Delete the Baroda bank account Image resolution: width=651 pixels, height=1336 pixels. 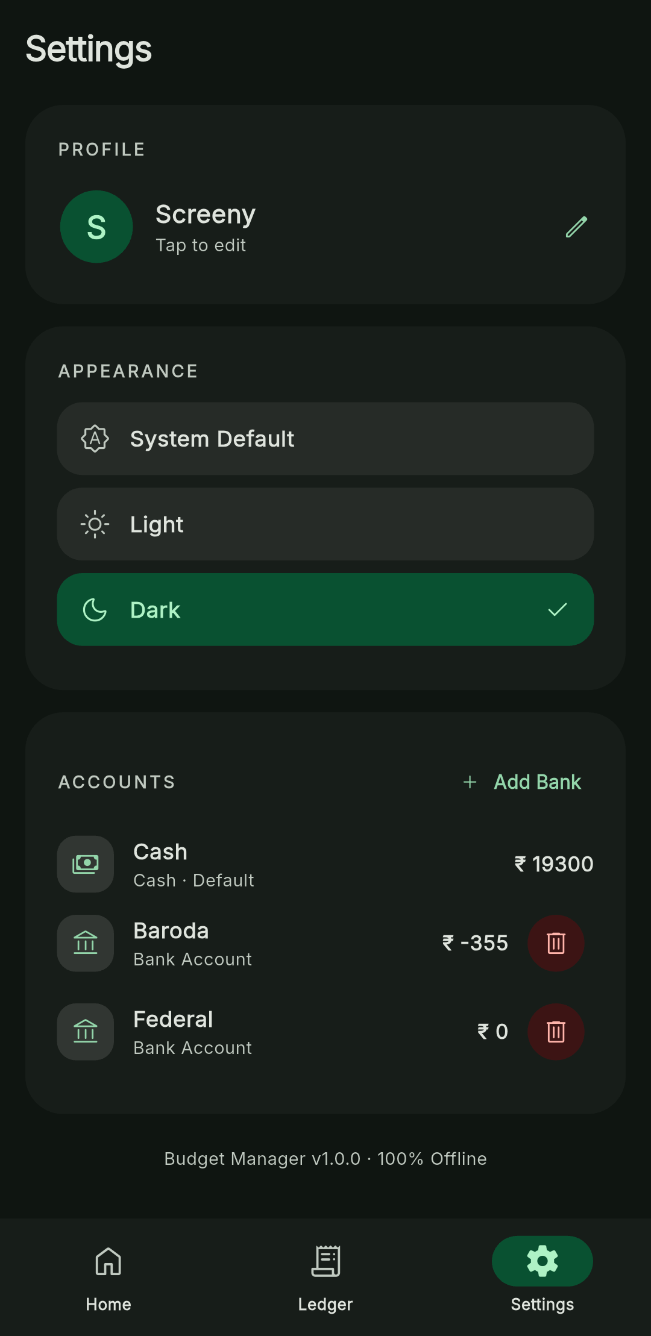pos(556,943)
